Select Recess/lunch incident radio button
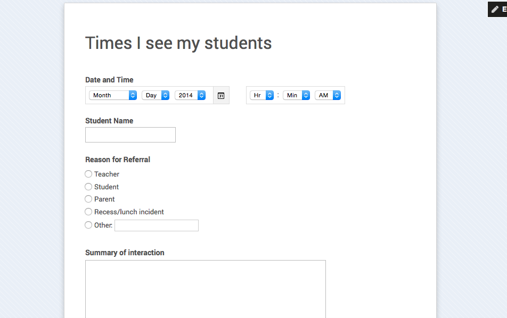The image size is (507, 318). pyautogui.click(x=88, y=212)
